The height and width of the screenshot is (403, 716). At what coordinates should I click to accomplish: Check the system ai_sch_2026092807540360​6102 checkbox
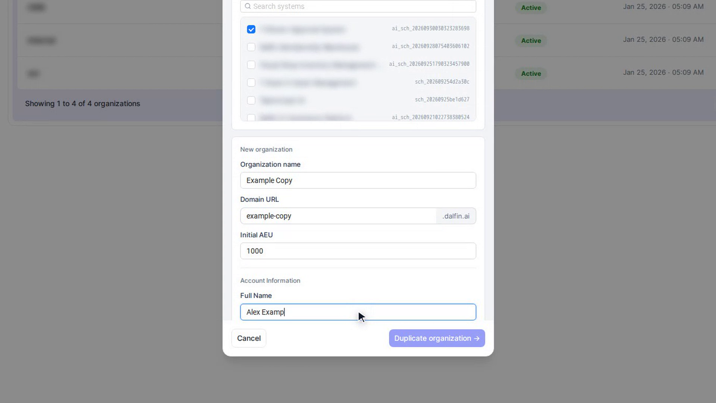tap(251, 47)
